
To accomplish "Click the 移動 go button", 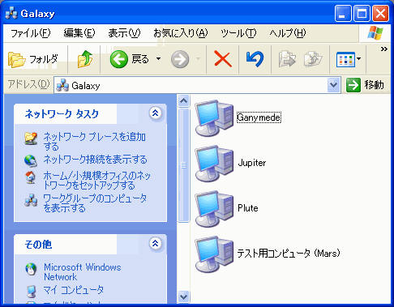I will 366,85.
